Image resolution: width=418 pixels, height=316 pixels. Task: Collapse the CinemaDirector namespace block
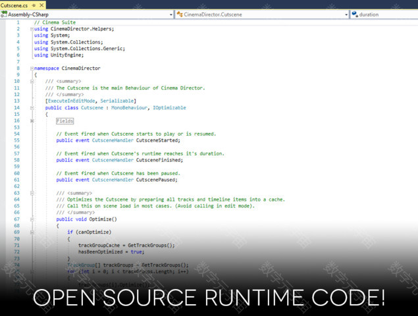click(32, 68)
